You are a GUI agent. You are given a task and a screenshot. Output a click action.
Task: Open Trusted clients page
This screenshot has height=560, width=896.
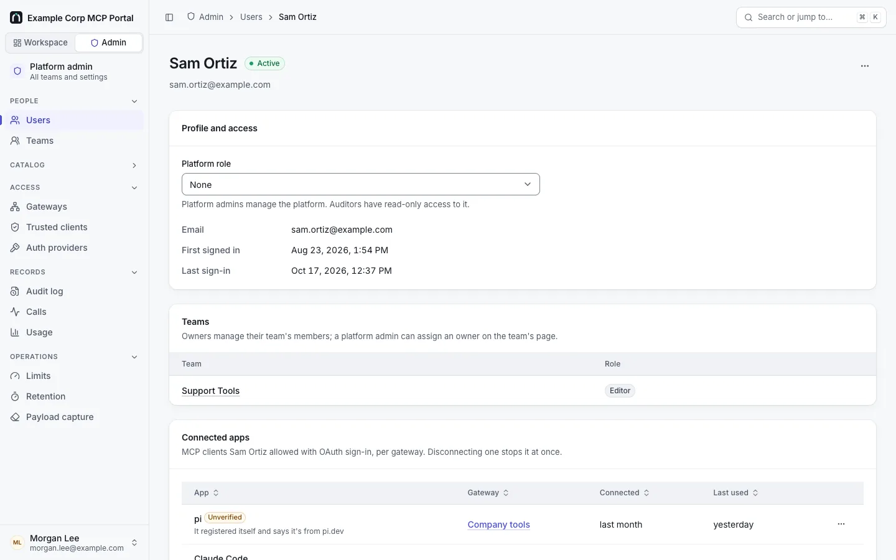[x=75, y=227]
